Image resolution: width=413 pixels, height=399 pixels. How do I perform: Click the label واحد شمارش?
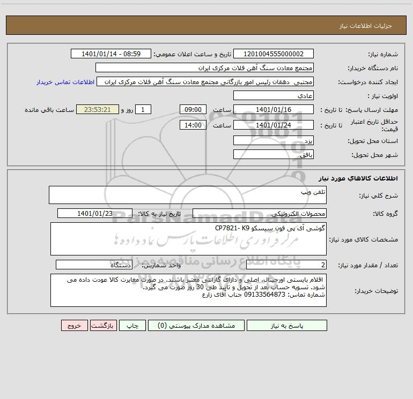coord(161,265)
